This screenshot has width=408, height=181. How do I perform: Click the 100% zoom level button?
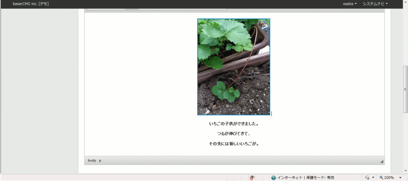(x=386, y=178)
